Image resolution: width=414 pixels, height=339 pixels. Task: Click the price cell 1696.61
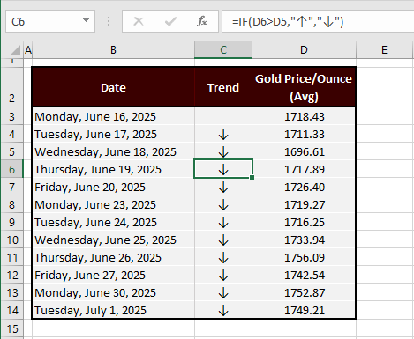(x=304, y=151)
